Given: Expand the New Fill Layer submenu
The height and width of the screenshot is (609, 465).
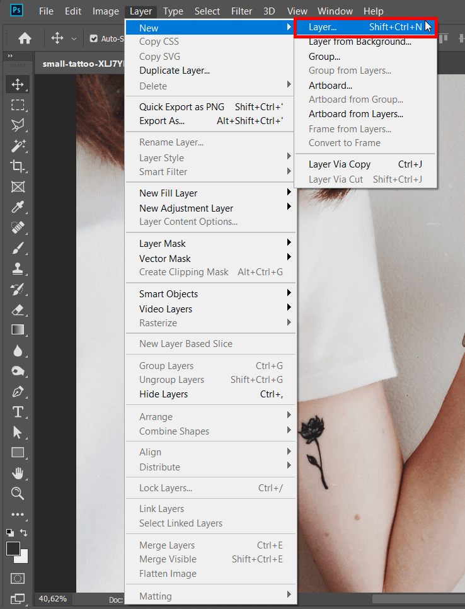Looking at the screenshot, I should 210,193.
